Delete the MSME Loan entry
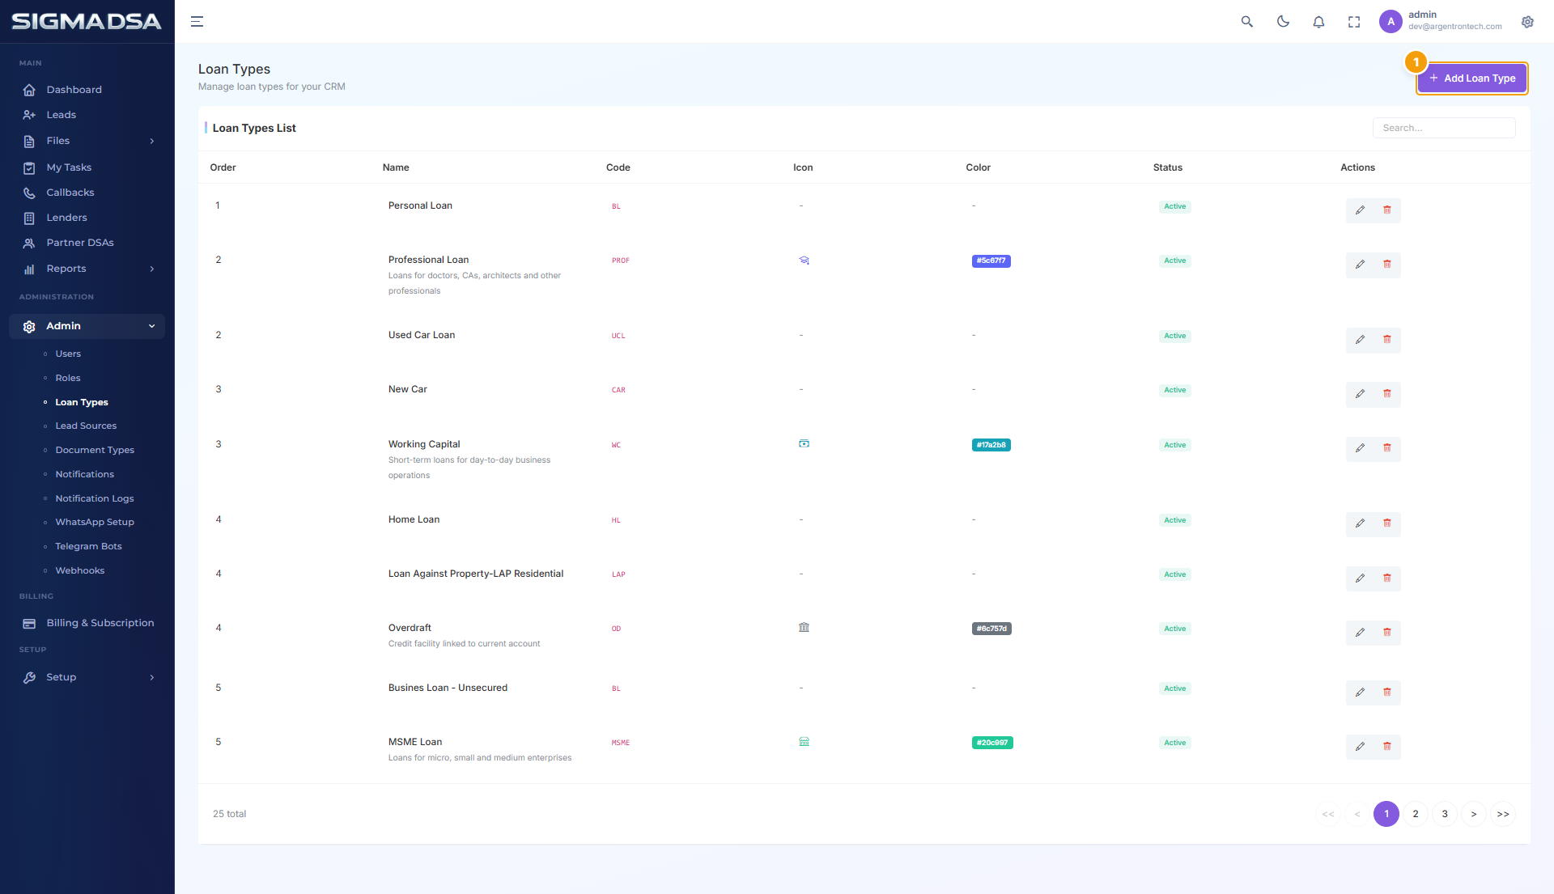 pyautogui.click(x=1387, y=747)
